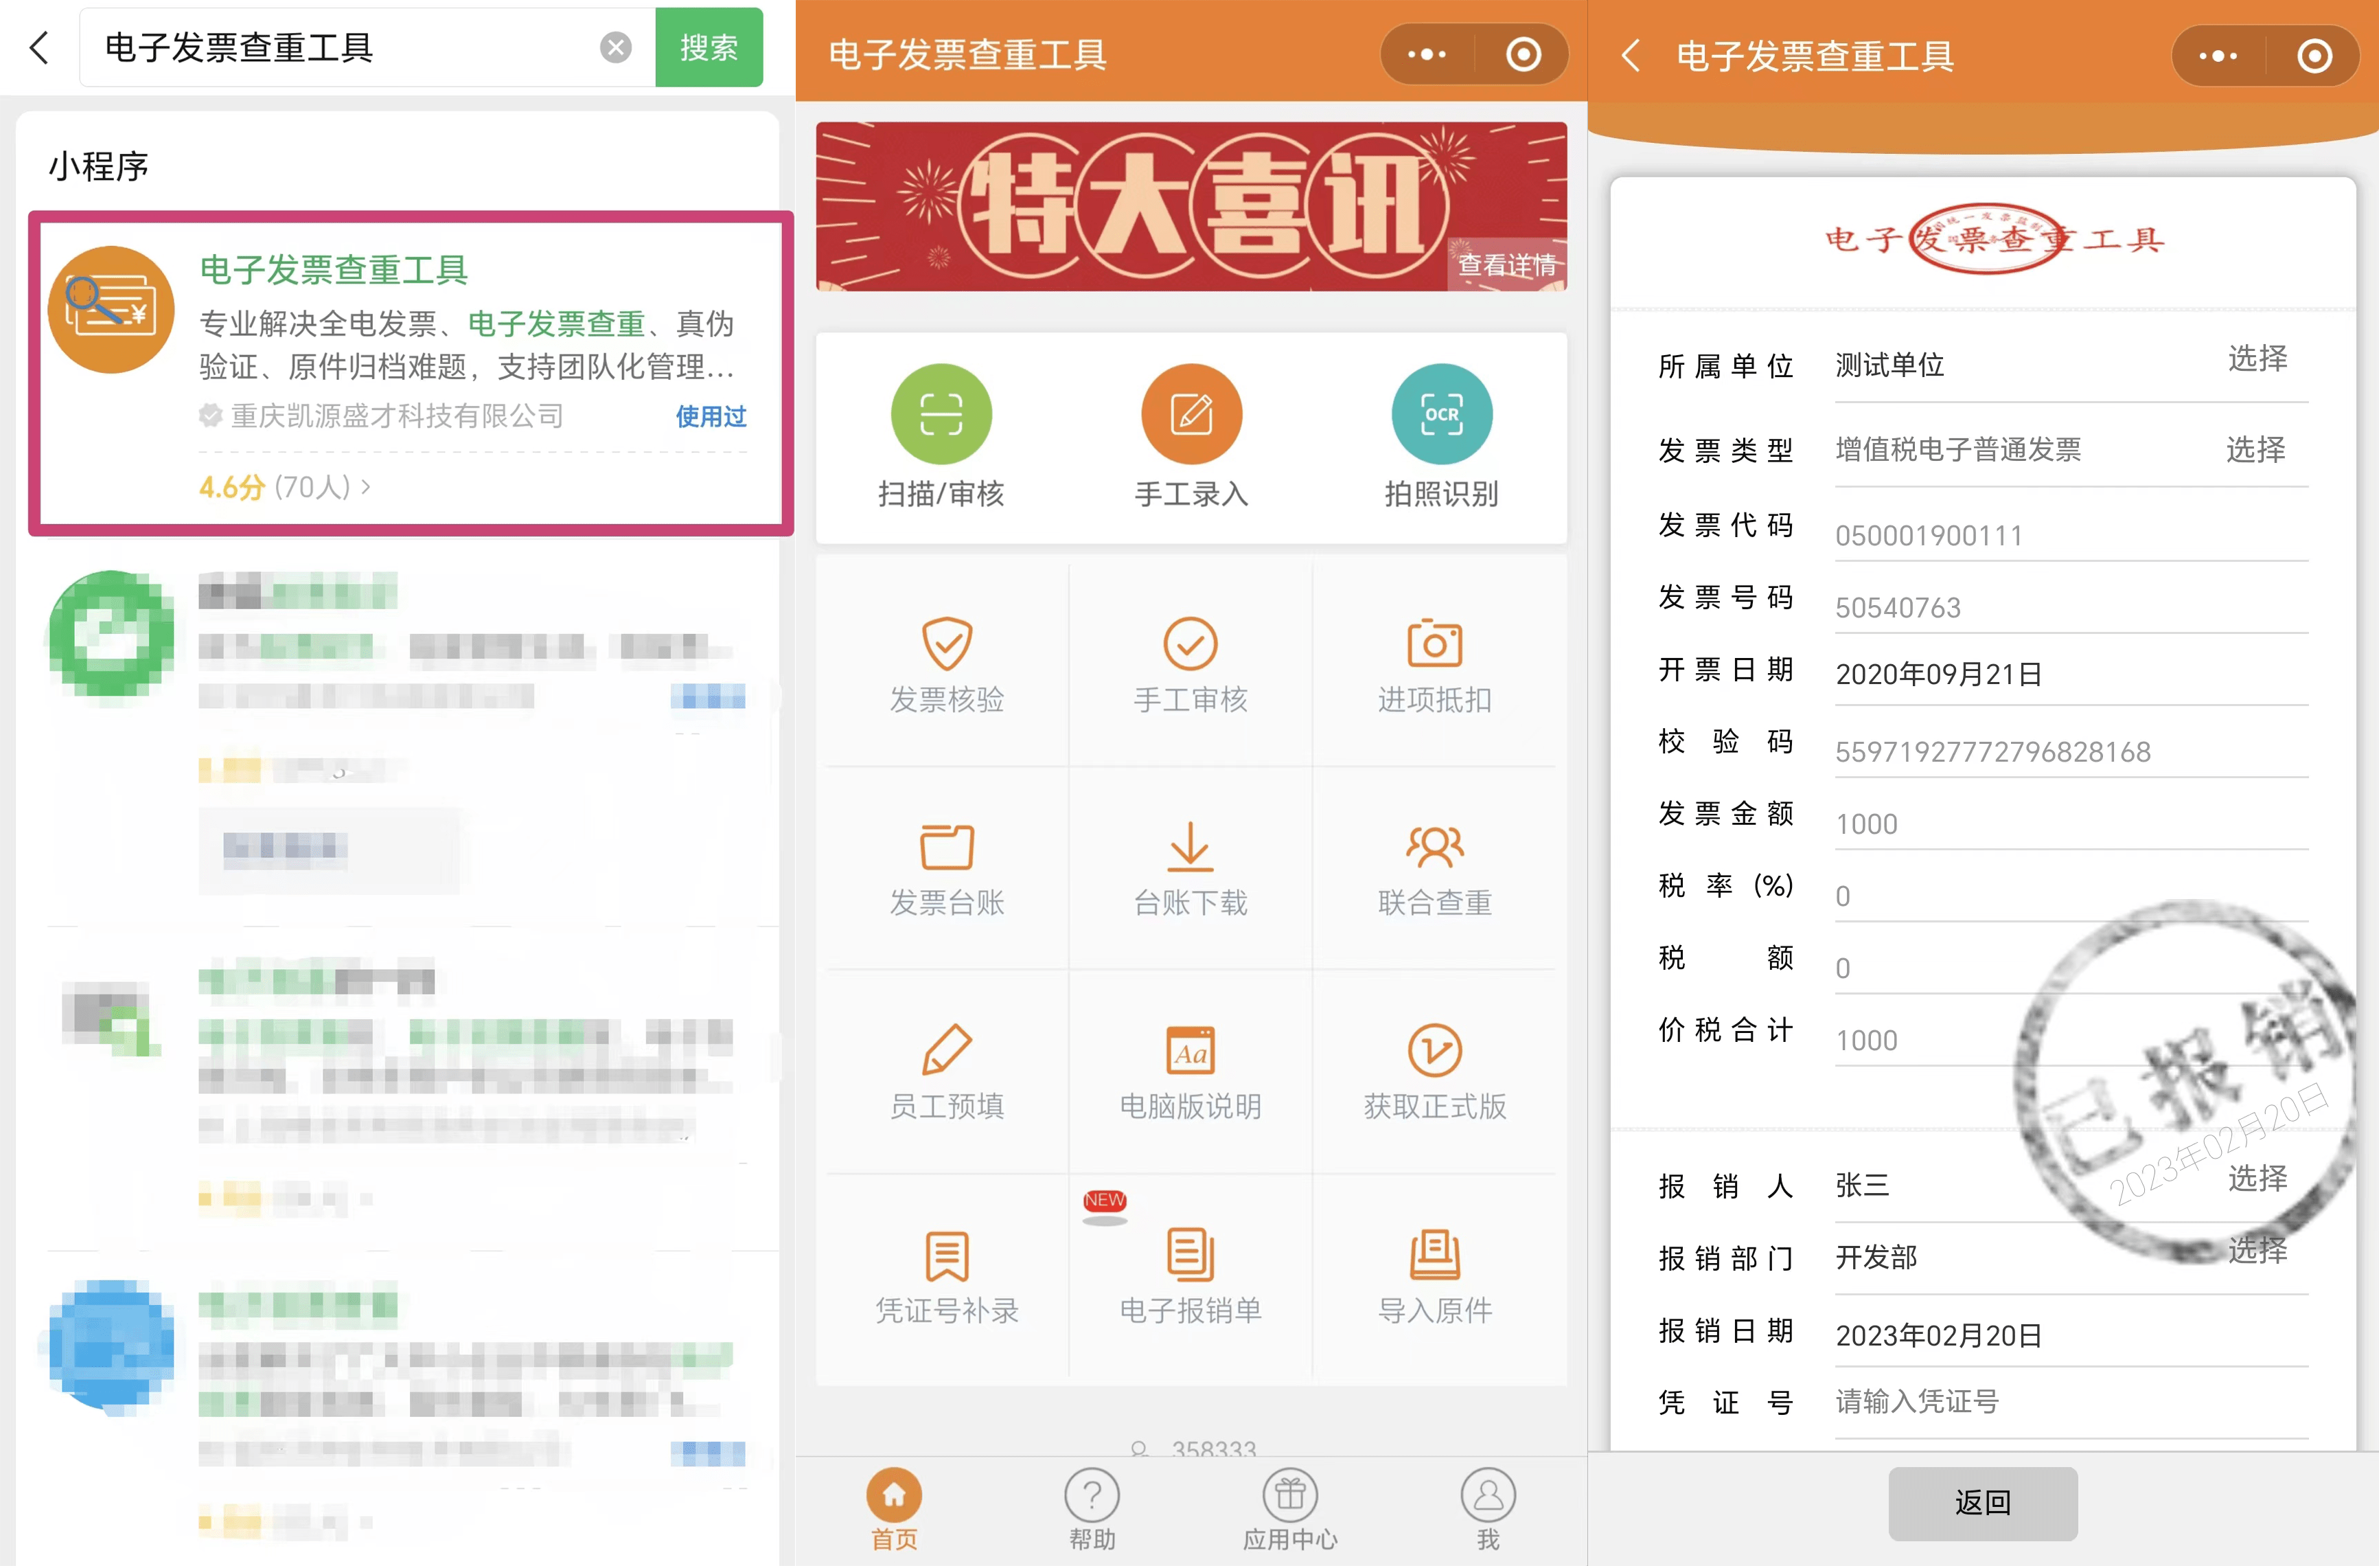
Task: Switch to 首页 home tab
Action: click(894, 1510)
